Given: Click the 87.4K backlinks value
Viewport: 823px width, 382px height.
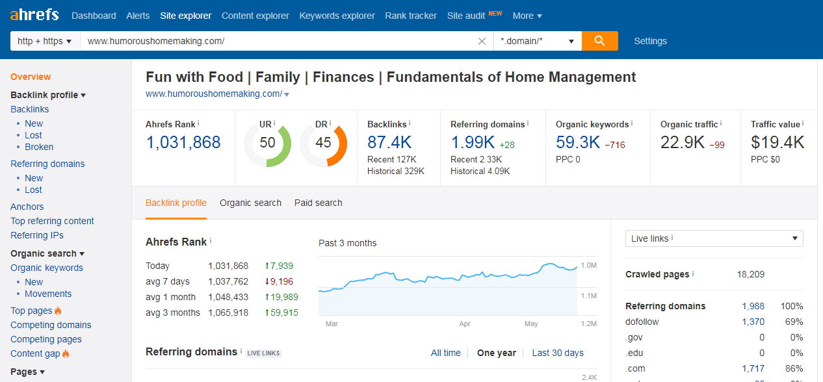Looking at the screenshot, I should point(389,142).
